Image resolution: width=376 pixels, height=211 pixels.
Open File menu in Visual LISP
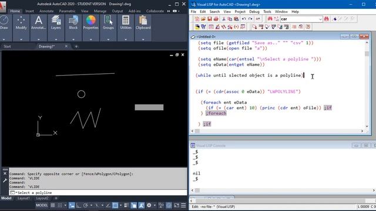click(193, 12)
